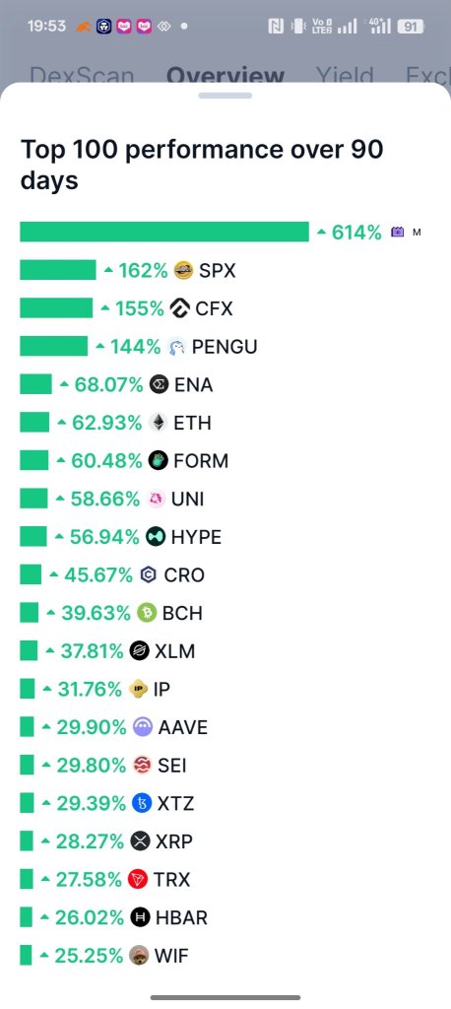
Task: Tap the bottom sheet drag handle
Action: point(225,96)
